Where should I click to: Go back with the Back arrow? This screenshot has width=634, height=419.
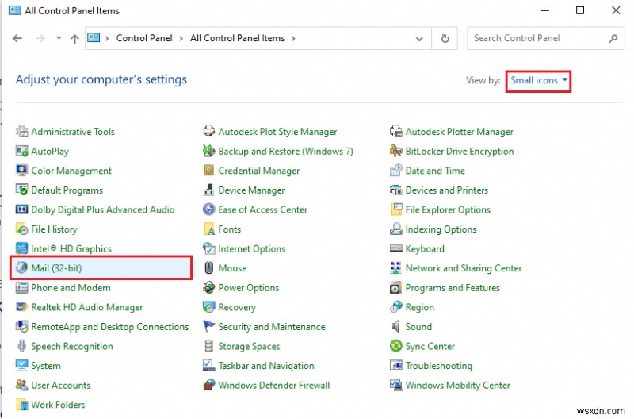point(17,38)
